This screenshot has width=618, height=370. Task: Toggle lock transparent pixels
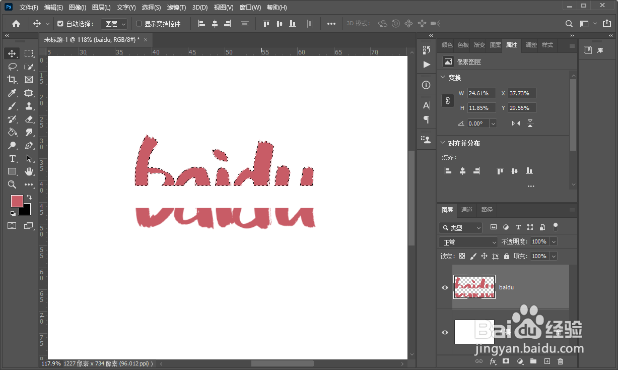pyautogui.click(x=462, y=256)
